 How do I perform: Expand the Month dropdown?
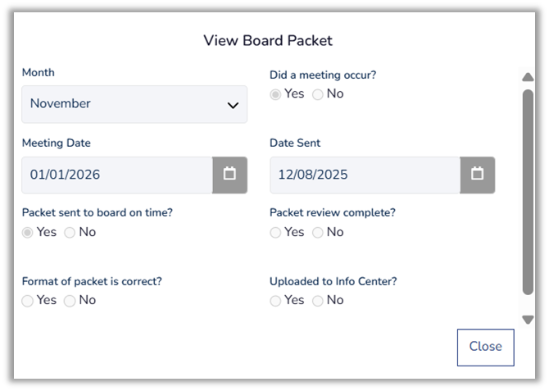pos(134,104)
